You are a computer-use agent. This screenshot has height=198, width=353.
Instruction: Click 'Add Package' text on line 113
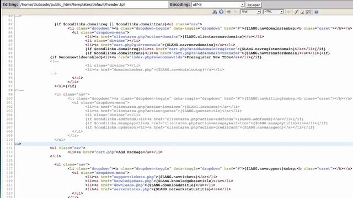pyautogui.click(x=130, y=152)
